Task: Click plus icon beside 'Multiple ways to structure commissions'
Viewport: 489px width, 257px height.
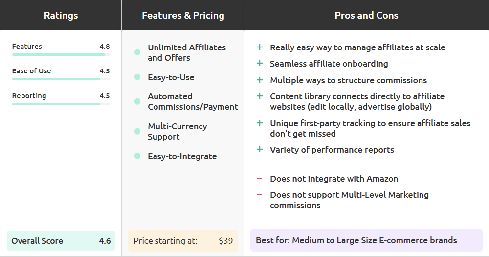Action: 260,80
